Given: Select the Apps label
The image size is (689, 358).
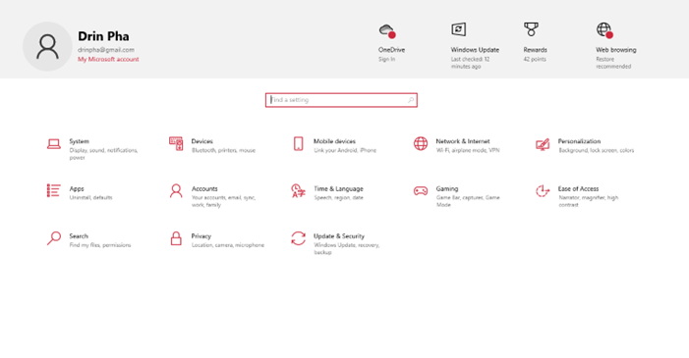Looking at the screenshot, I should click(77, 188).
